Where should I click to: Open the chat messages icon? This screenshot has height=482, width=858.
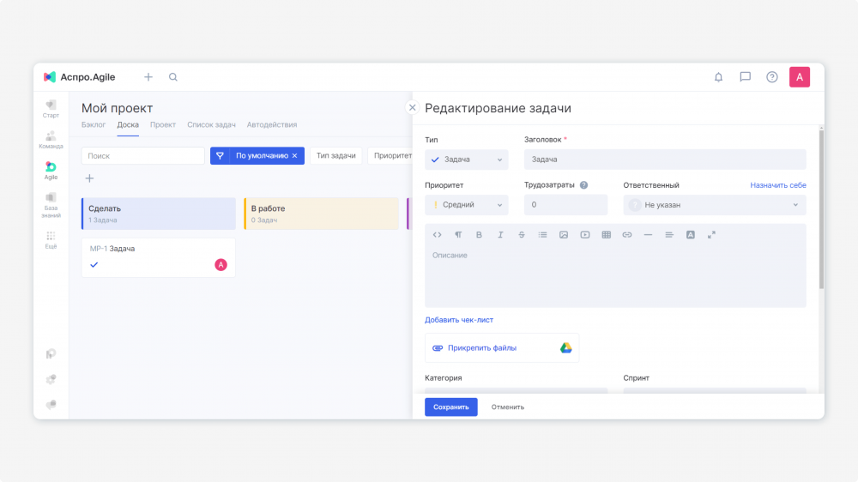point(746,77)
